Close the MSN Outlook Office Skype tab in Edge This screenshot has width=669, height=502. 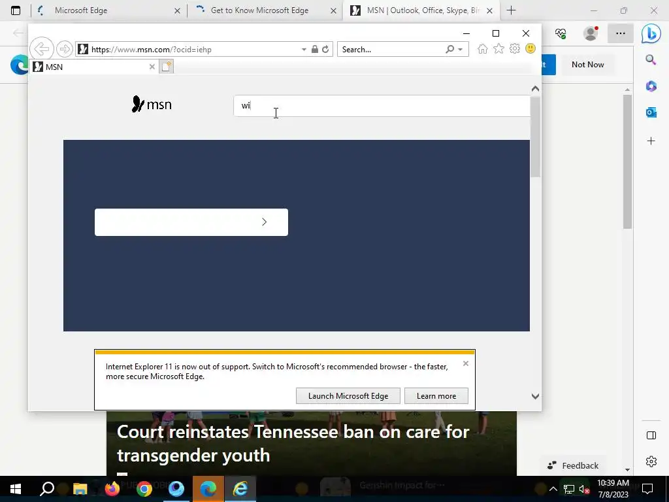[490, 10]
